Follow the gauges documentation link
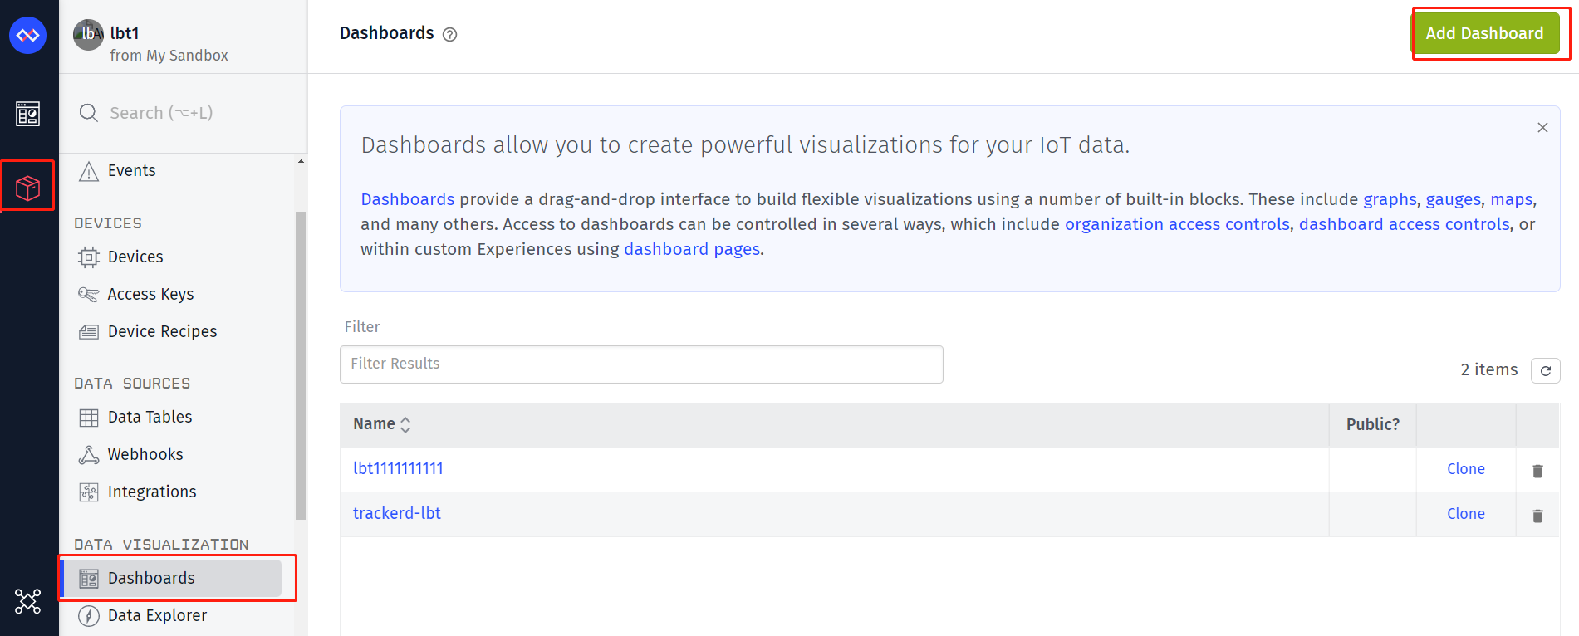The image size is (1579, 636). coord(1453,199)
